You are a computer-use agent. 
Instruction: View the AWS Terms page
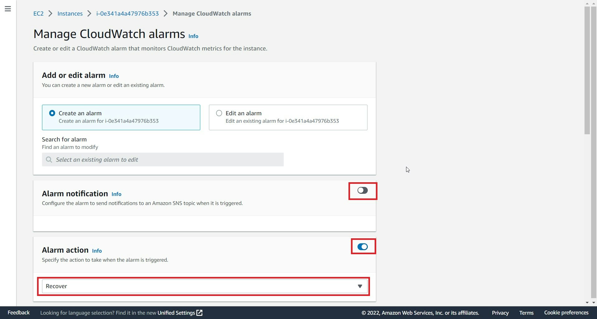pyautogui.click(x=526, y=312)
